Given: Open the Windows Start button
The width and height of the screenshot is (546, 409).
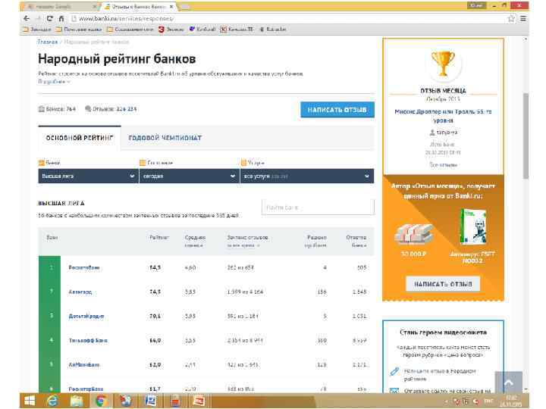Looking at the screenshot, I should (x=30, y=401).
